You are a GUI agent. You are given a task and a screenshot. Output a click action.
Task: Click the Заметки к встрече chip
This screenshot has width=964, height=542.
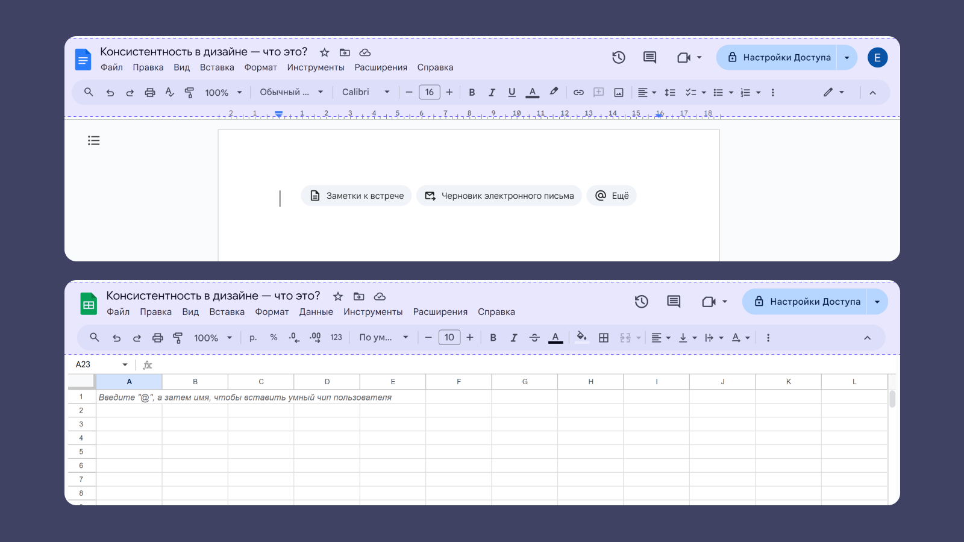point(357,196)
